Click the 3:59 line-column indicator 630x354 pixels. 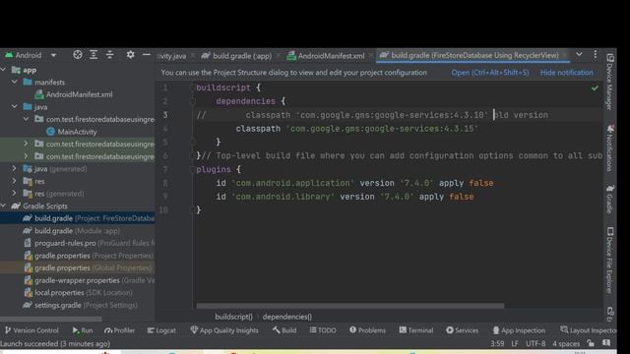[x=497, y=343]
